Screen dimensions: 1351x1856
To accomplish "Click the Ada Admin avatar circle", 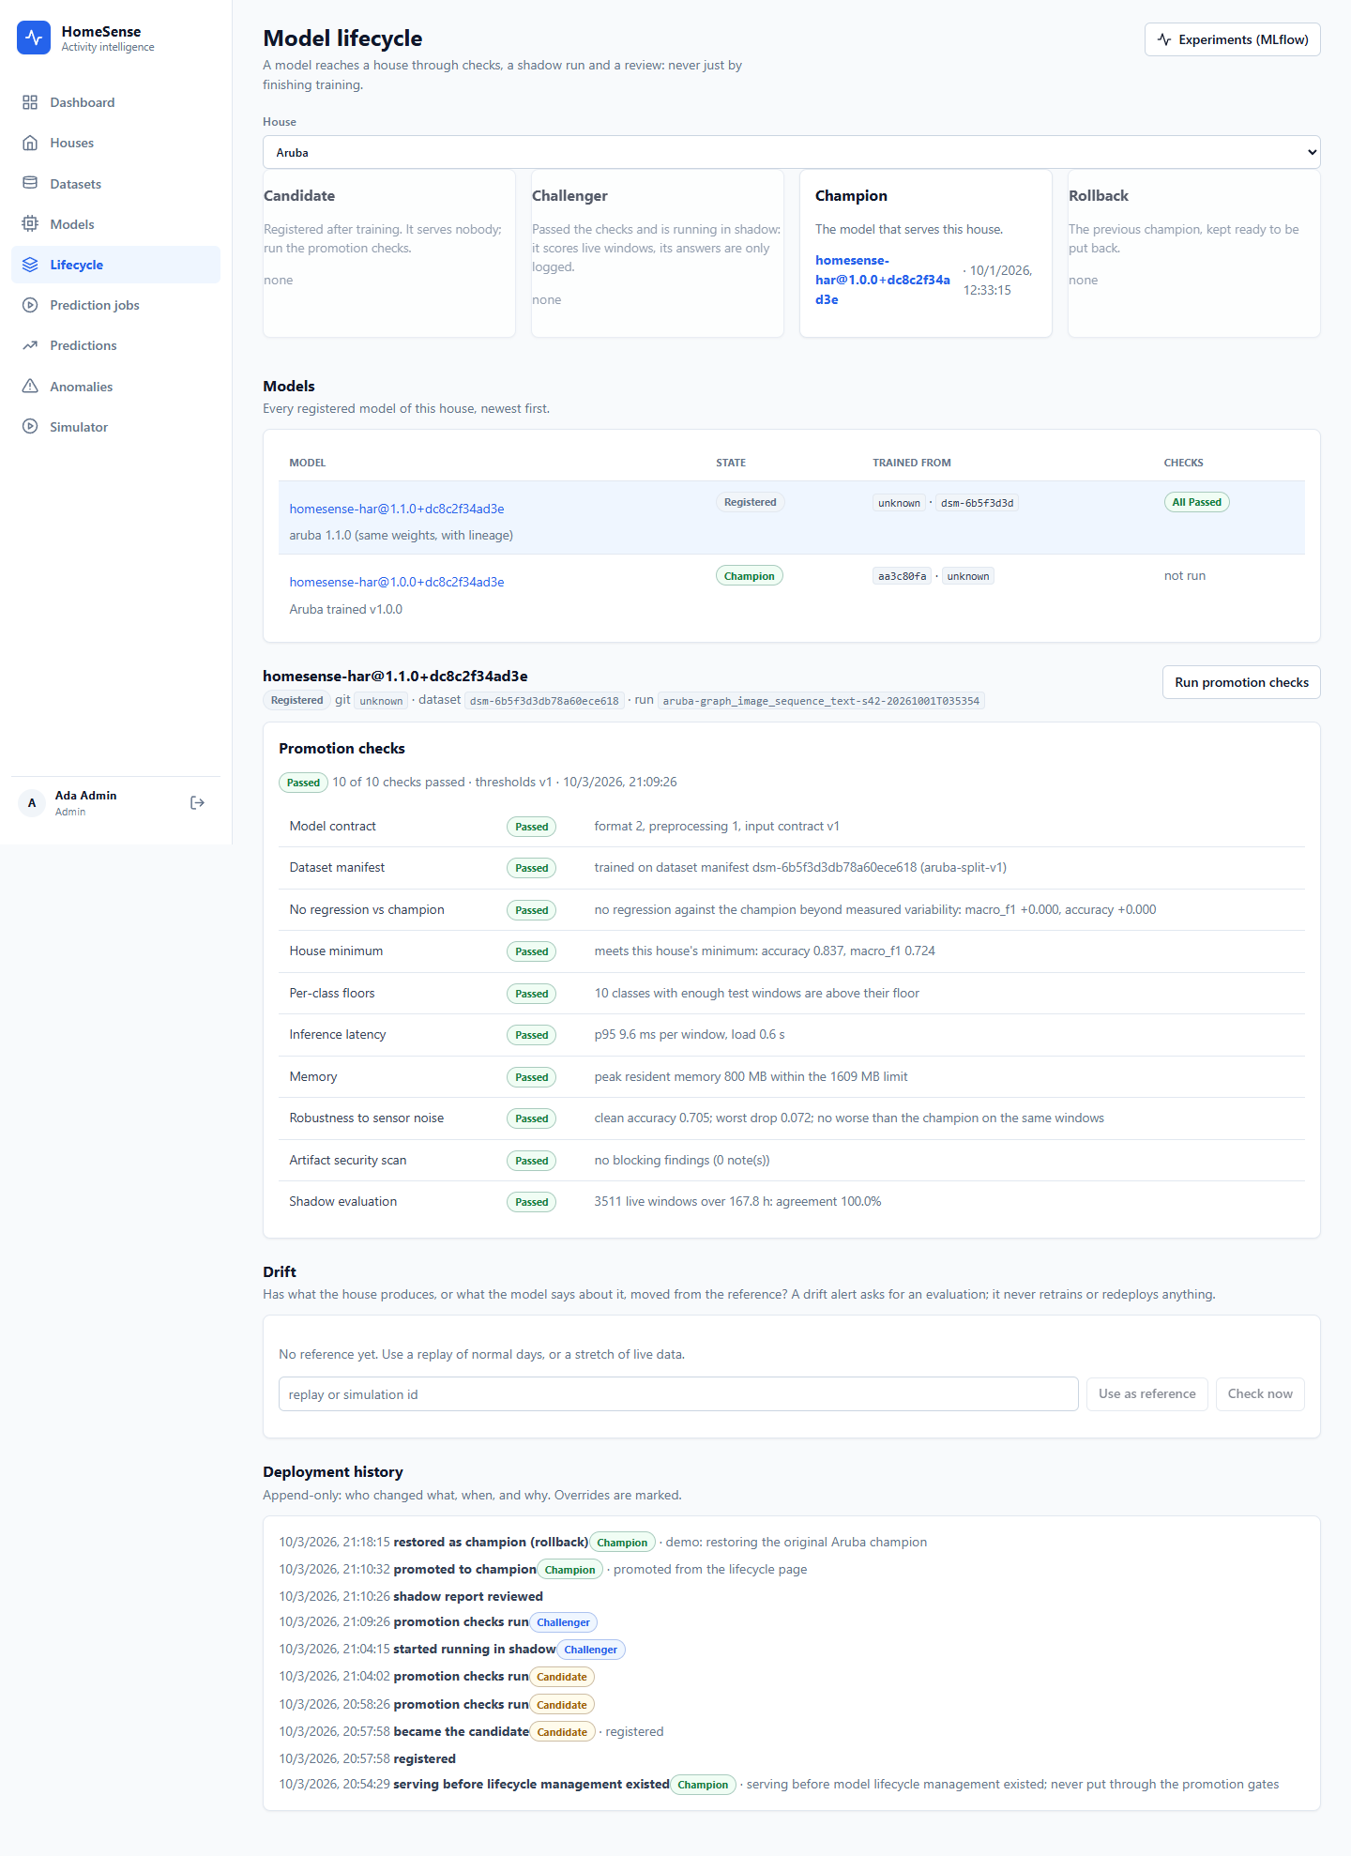I will [x=32, y=803].
